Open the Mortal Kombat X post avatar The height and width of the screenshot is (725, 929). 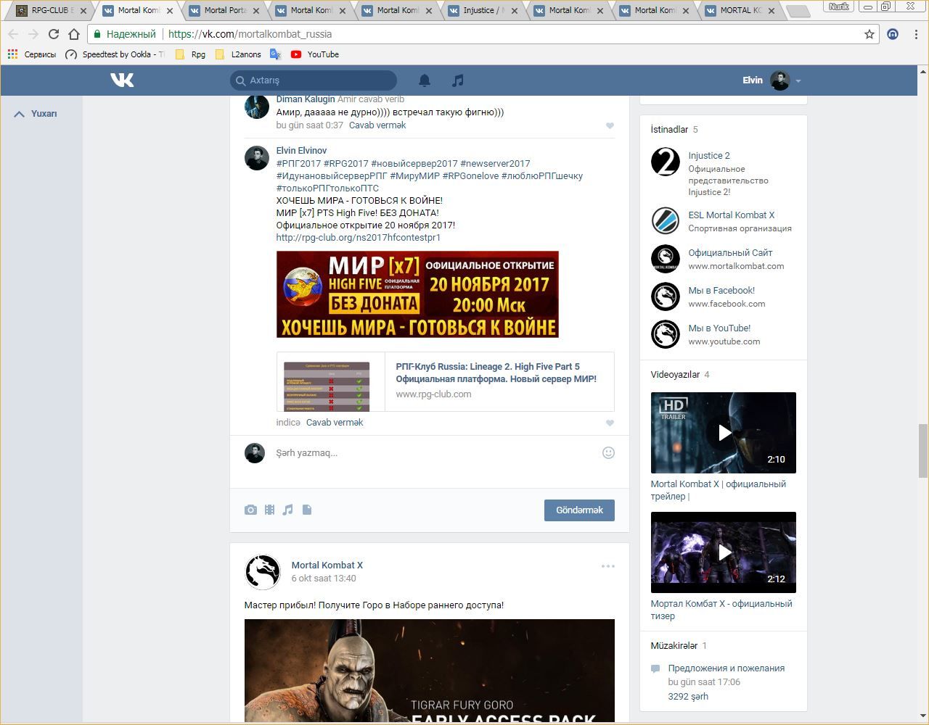point(262,571)
